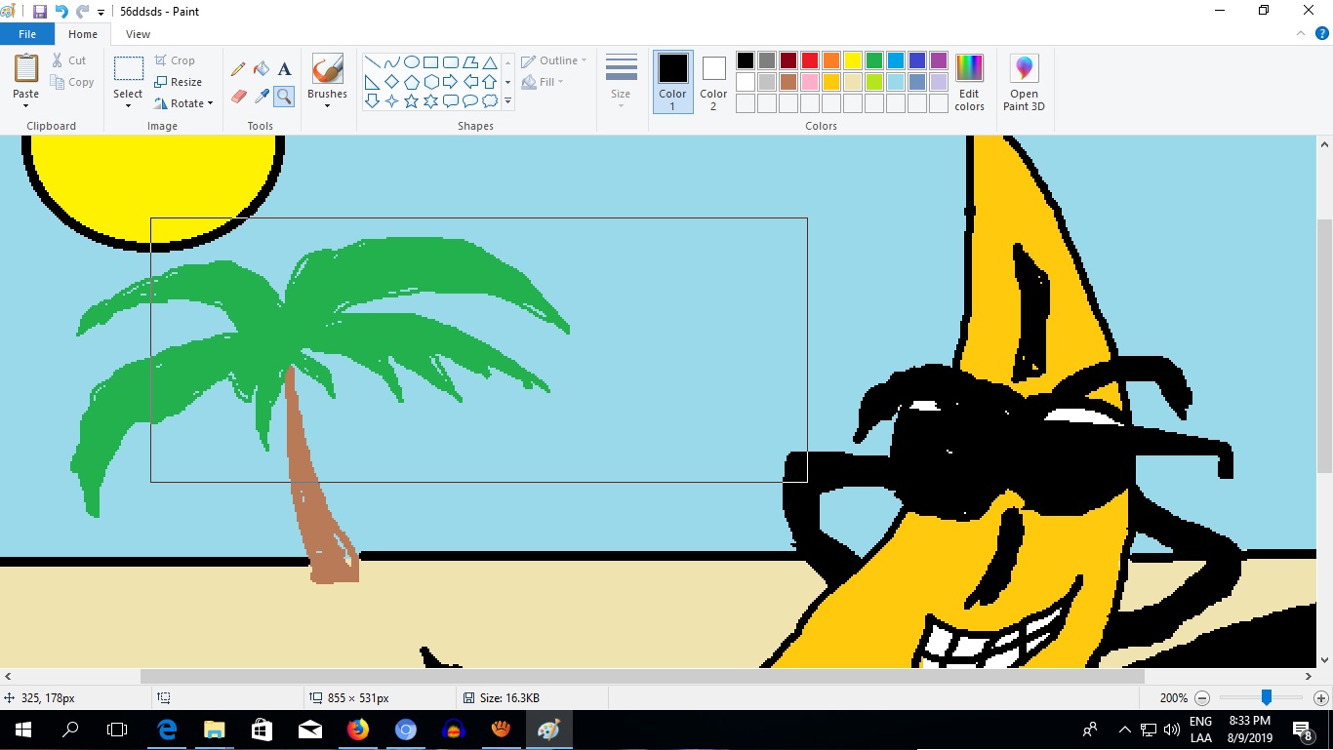Screen dimensions: 1333x750
Task: Choose the Pentagon shape
Action: (412, 82)
